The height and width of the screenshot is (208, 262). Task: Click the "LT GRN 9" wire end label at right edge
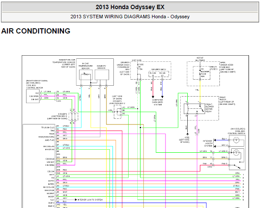pyautogui.click(x=238, y=198)
